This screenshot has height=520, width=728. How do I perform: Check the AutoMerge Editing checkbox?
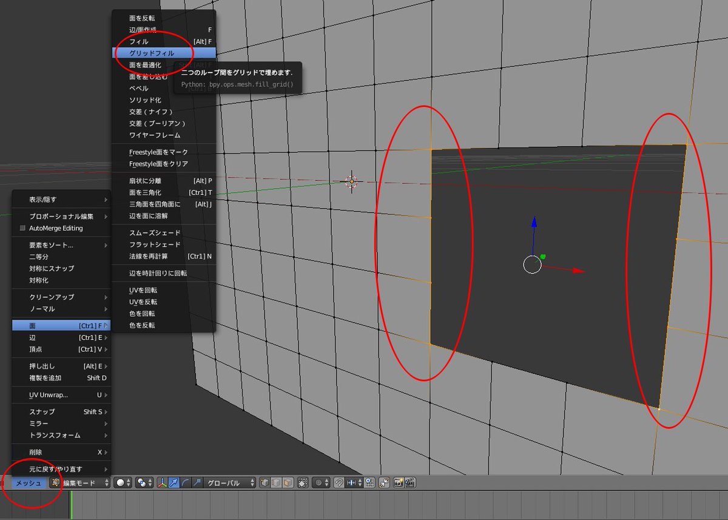point(23,228)
